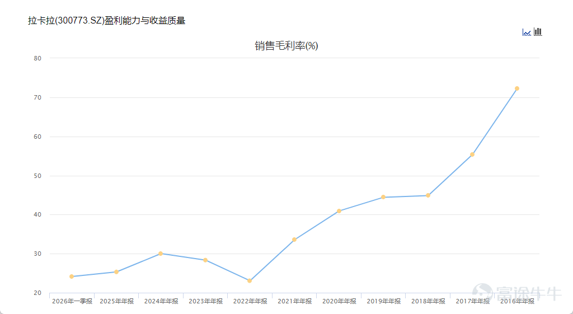Viewport: 573px width, 314px height.
Task: Click the x-axis label 2021年年报
Action: 295,301
